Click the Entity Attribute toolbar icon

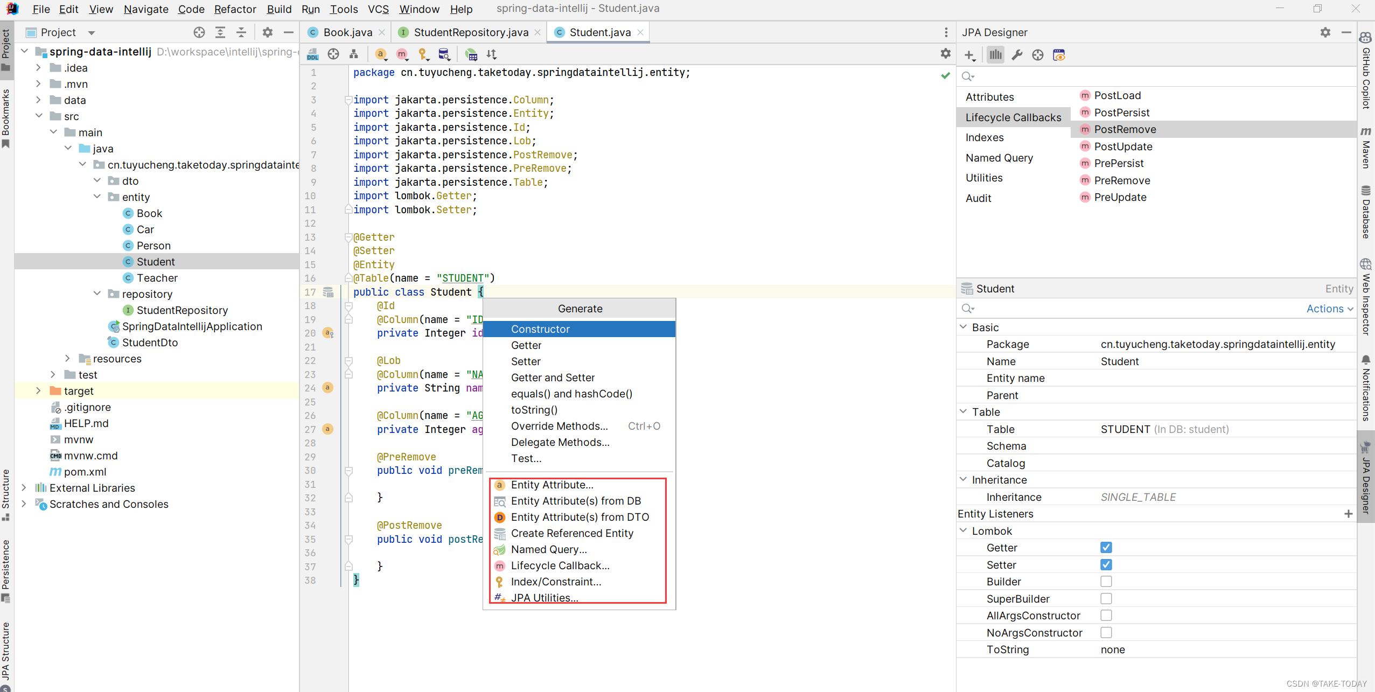380,54
